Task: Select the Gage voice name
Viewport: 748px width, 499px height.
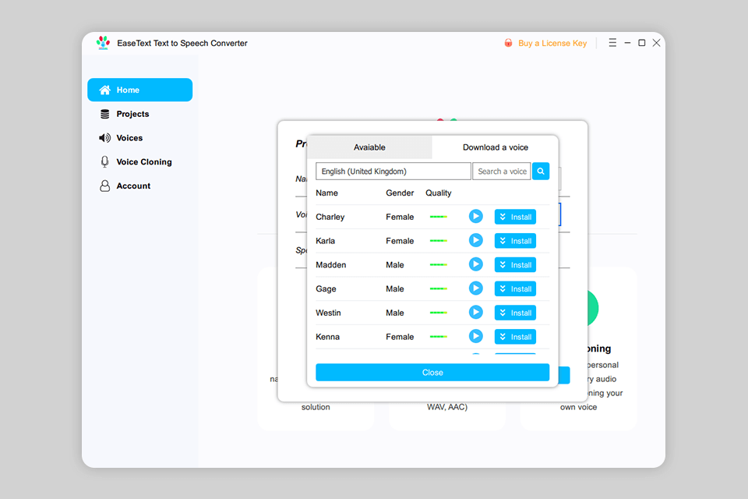Action: click(x=326, y=289)
